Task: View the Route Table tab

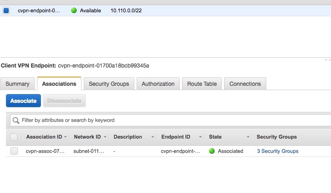Action: tap(202, 84)
